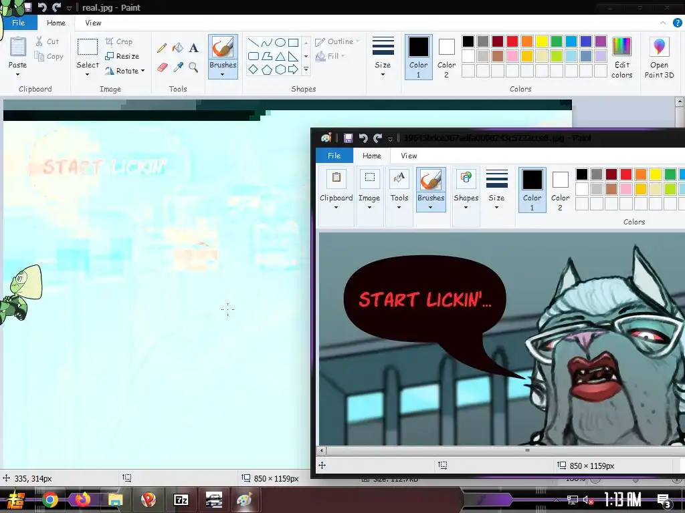Image resolution: width=685 pixels, height=513 pixels.
Task: Pick the Triangle shape
Action: point(280,56)
